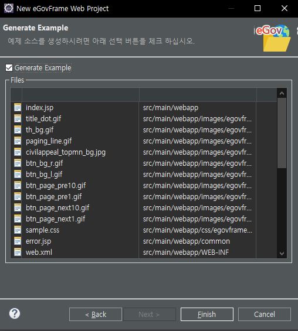Click the file icon beside error.jsp
The height and width of the screenshot is (331, 298).
[x=18, y=241]
